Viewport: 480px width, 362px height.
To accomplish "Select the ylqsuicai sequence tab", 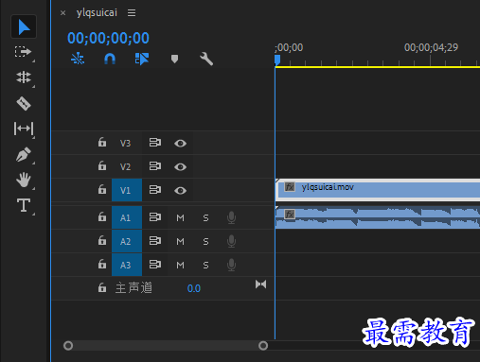I will (x=97, y=12).
